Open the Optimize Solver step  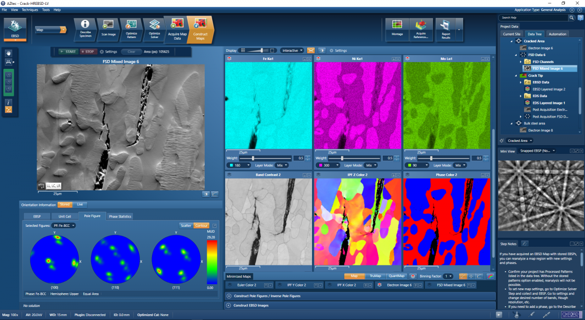click(153, 28)
